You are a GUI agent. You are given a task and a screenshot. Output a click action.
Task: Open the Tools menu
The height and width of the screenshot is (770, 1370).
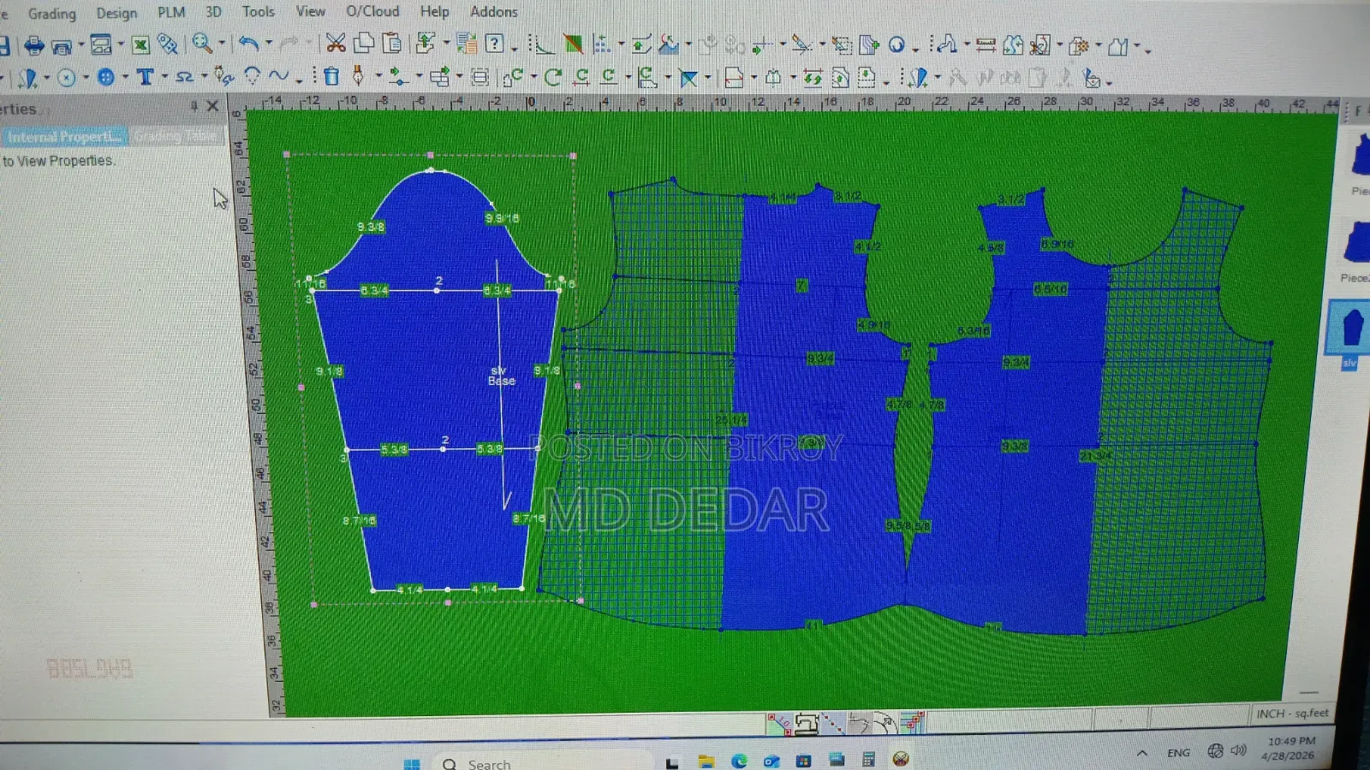[258, 11]
